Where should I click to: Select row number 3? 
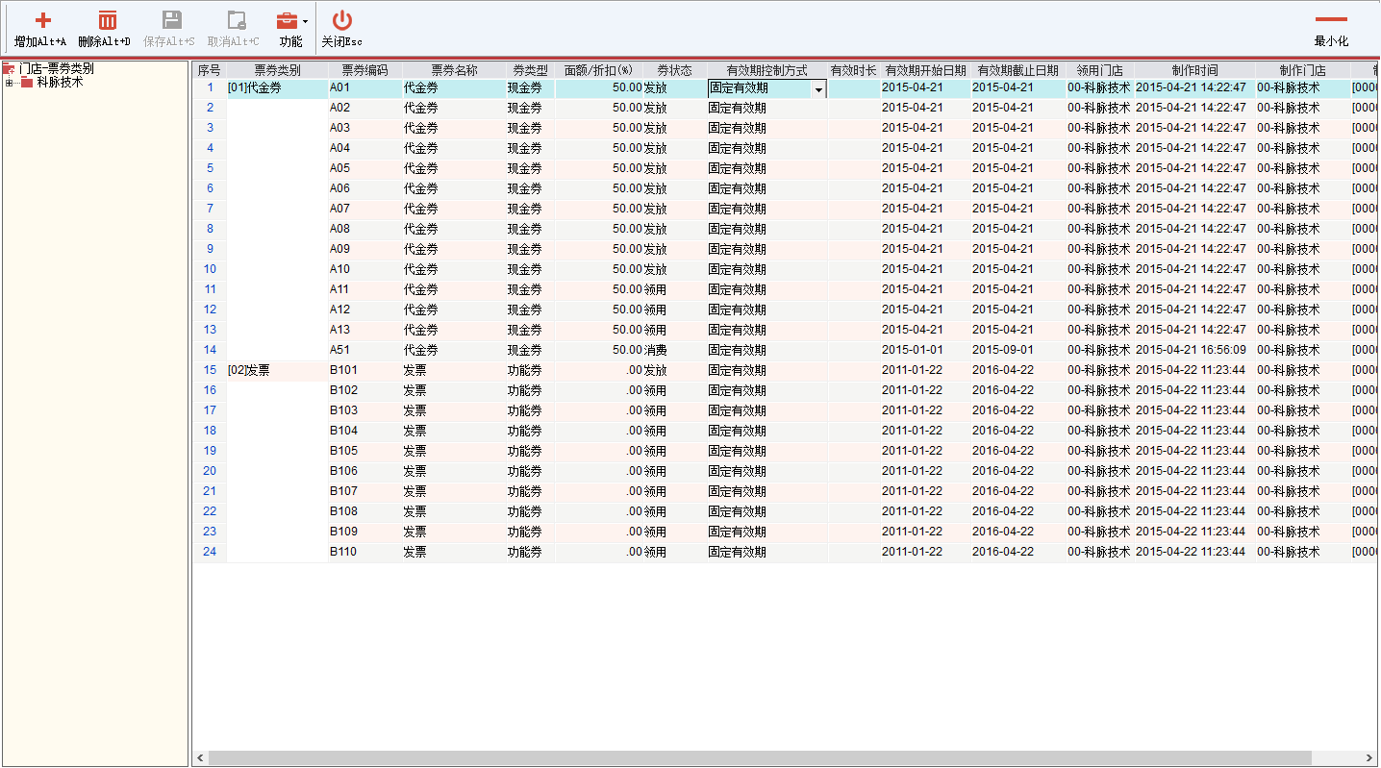click(210, 128)
